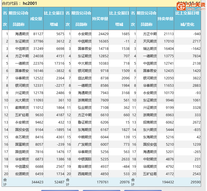Select 徽商期货 row cell
The image size is (207, 191).
click(x=22, y=108)
